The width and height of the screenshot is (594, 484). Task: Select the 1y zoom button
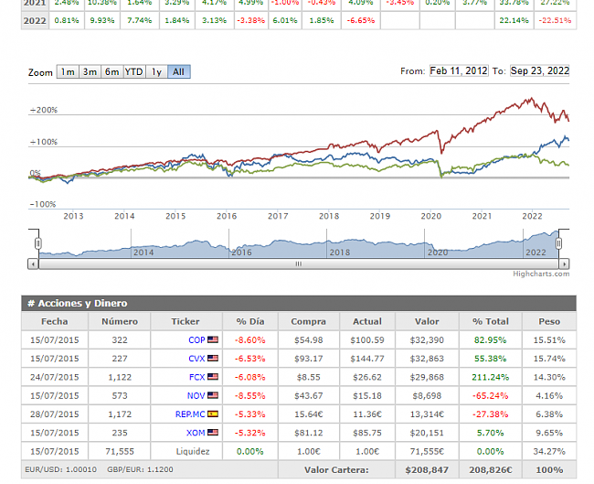156,71
